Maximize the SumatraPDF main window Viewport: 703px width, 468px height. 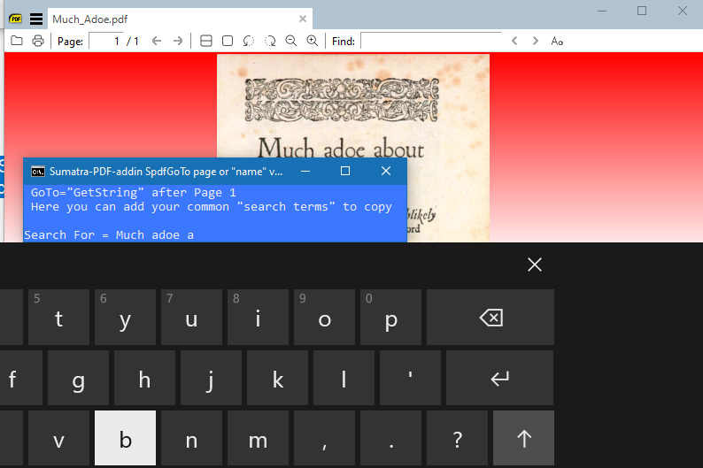[x=642, y=11]
